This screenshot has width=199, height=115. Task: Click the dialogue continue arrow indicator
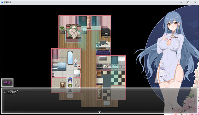point(99,112)
